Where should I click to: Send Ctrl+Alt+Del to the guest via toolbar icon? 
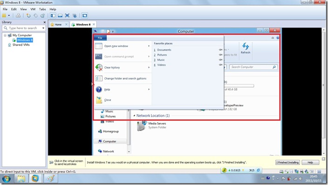[x=18, y=15]
